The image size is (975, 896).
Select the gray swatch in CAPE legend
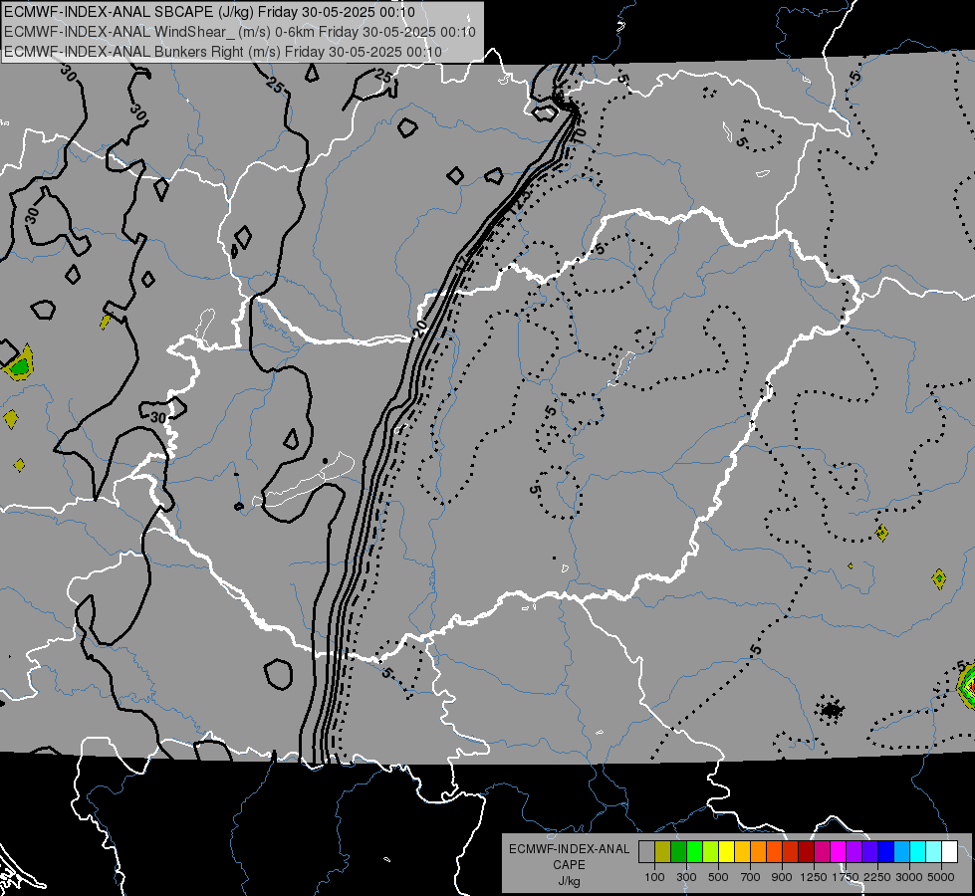(646, 851)
